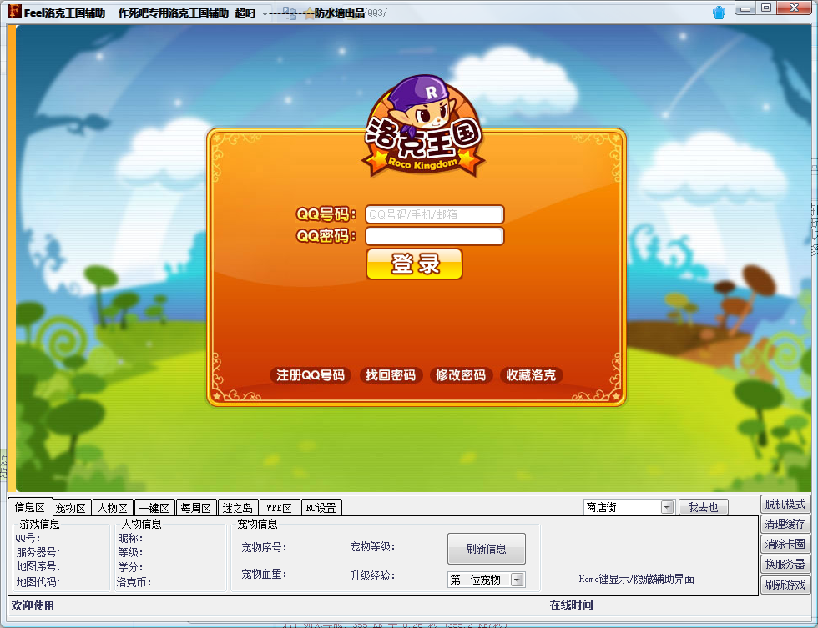This screenshot has width=818, height=628.
Task: Click the blue shirt skin icon
Action: [x=719, y=12]
